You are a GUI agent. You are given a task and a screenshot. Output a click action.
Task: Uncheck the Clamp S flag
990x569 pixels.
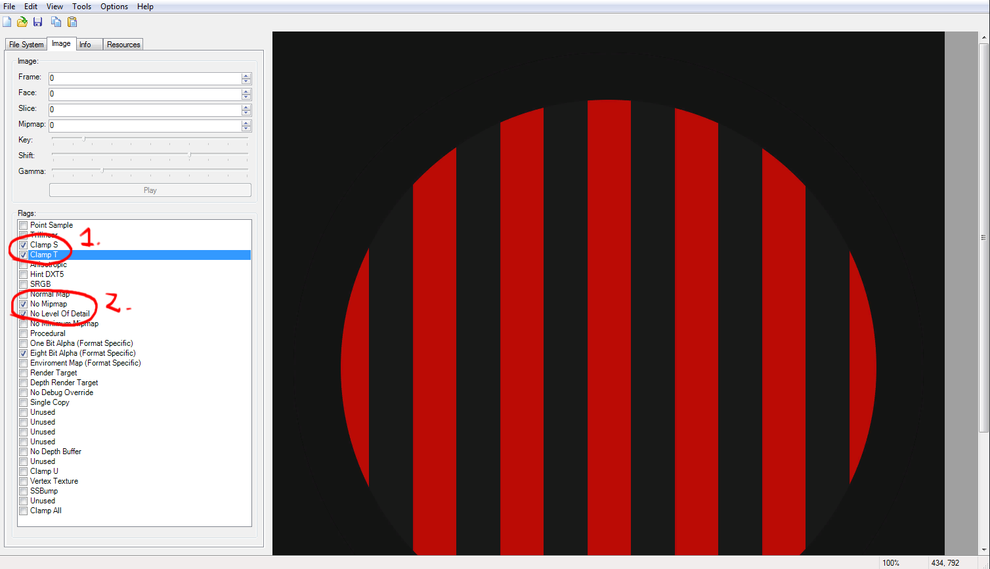point(24,245)
